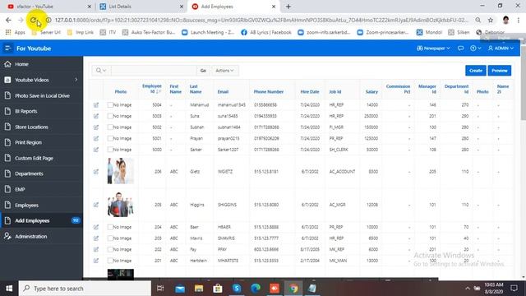Close the Add Employees tab

point(274,7)
